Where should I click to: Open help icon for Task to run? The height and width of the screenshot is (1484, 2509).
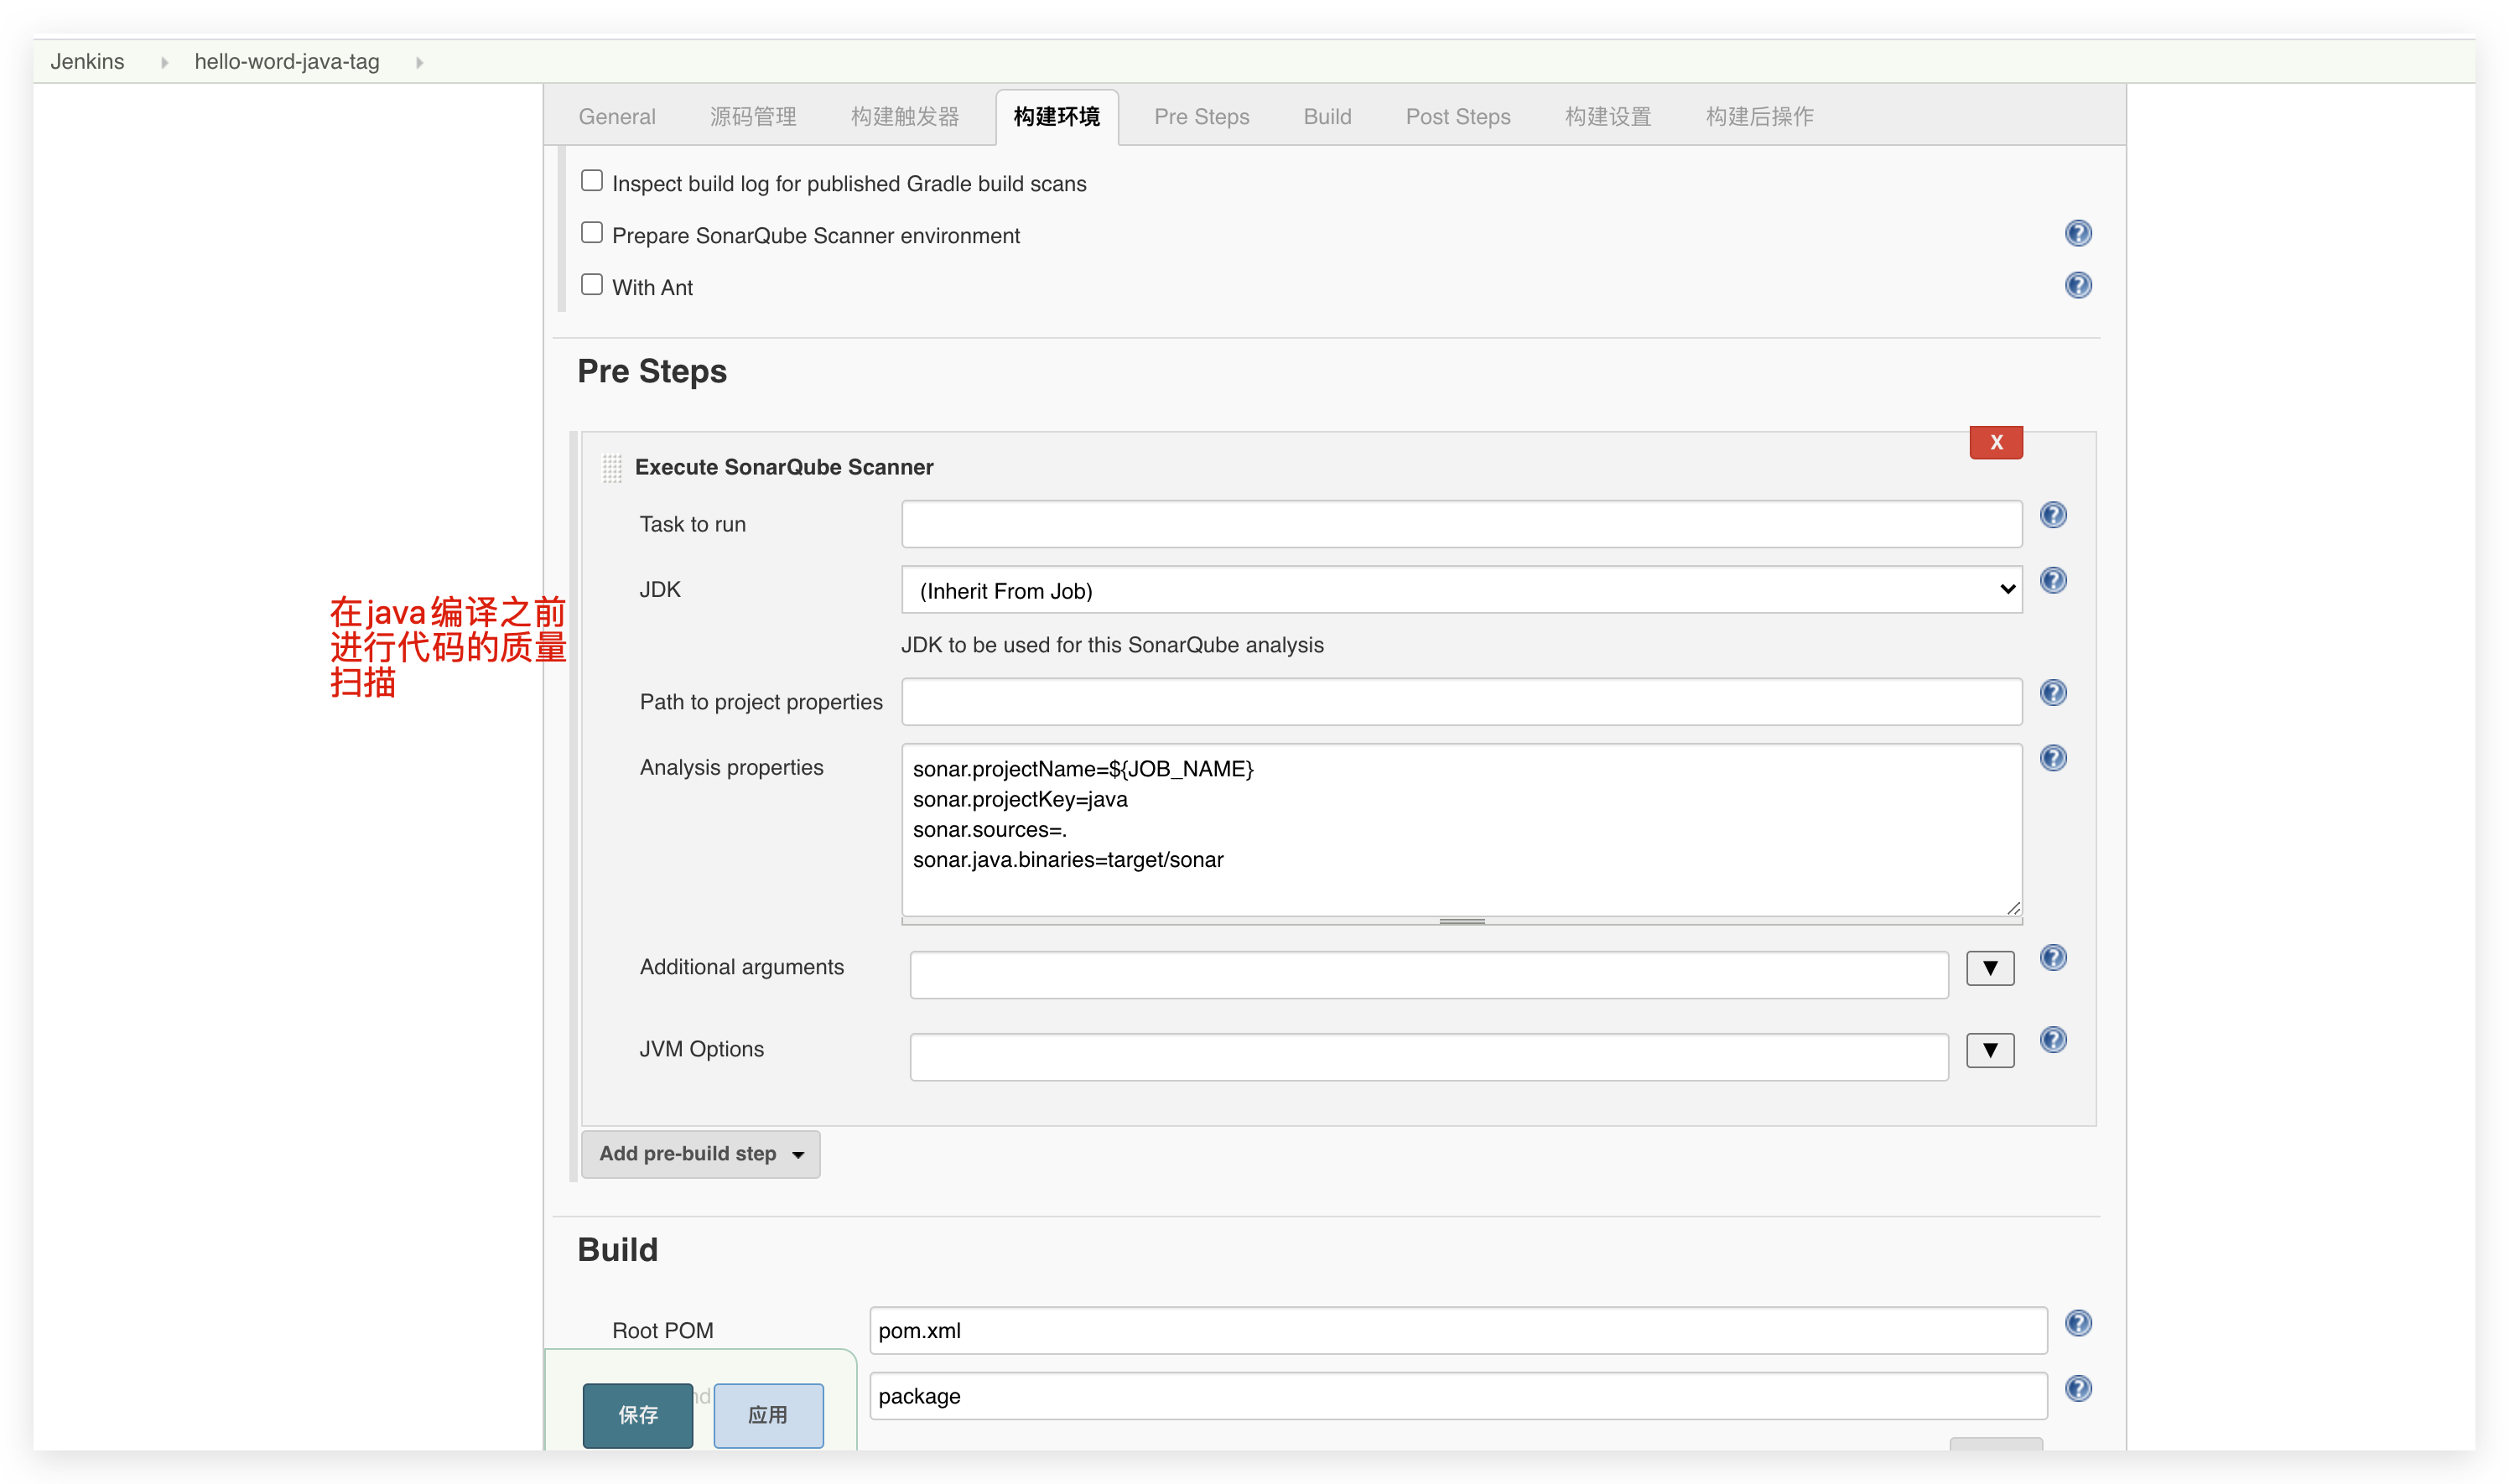click(2052, 516)
